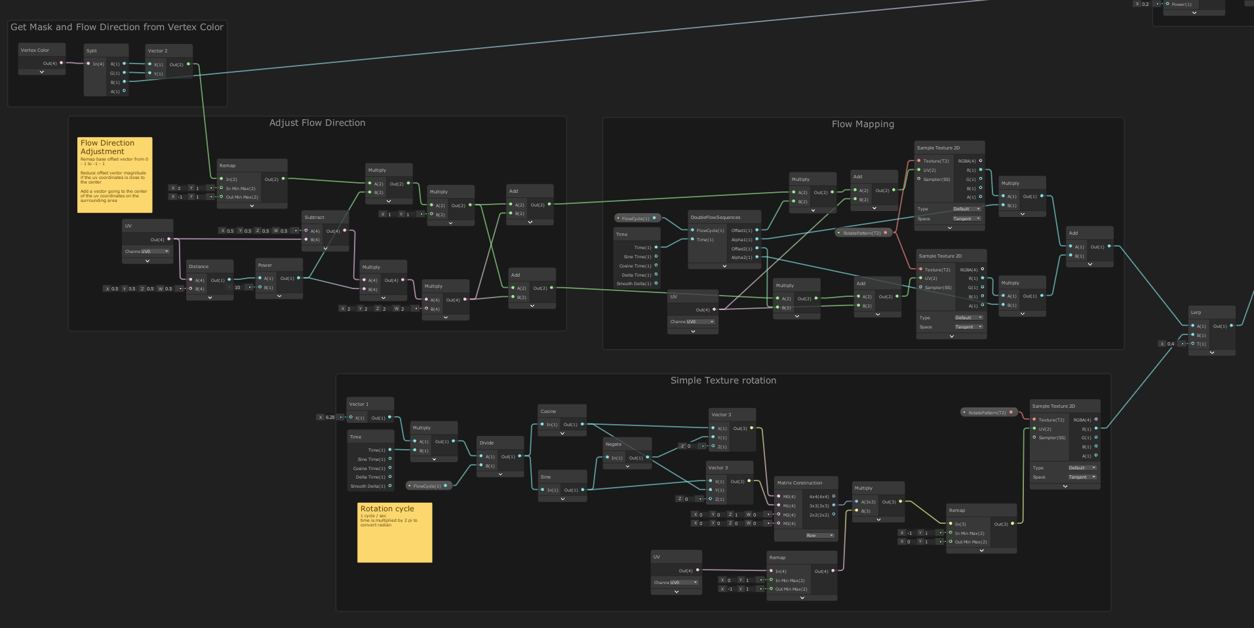This screenshot has height=628, width=1254.
Task: Select the Time node in Flow Mapping group
Action: [x=637, y=234]
